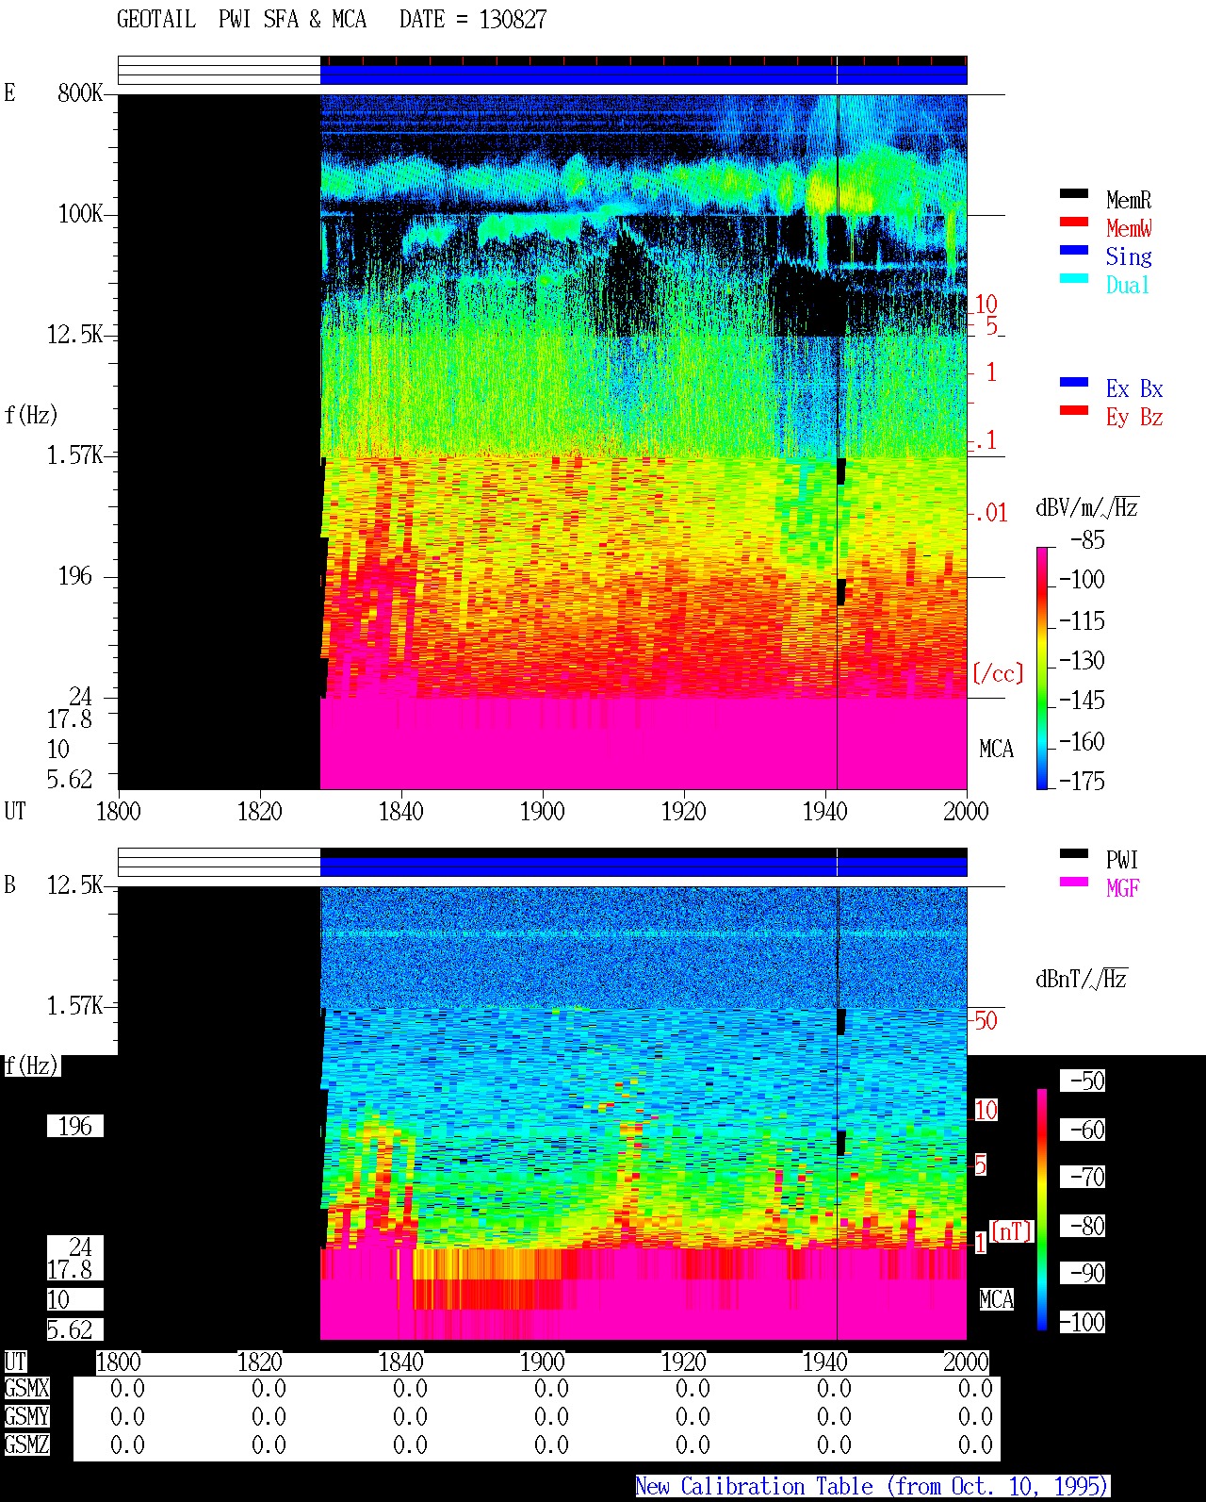Click the E panel's 196 Hz axis label
The height and width of the screenshot is (1502, 1206).
pos(75,575)
